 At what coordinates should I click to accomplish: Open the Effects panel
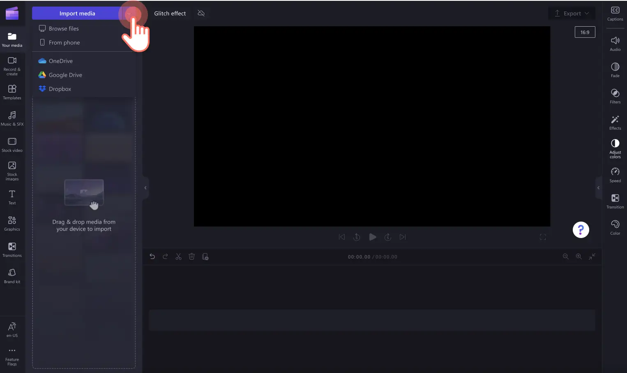615,123
